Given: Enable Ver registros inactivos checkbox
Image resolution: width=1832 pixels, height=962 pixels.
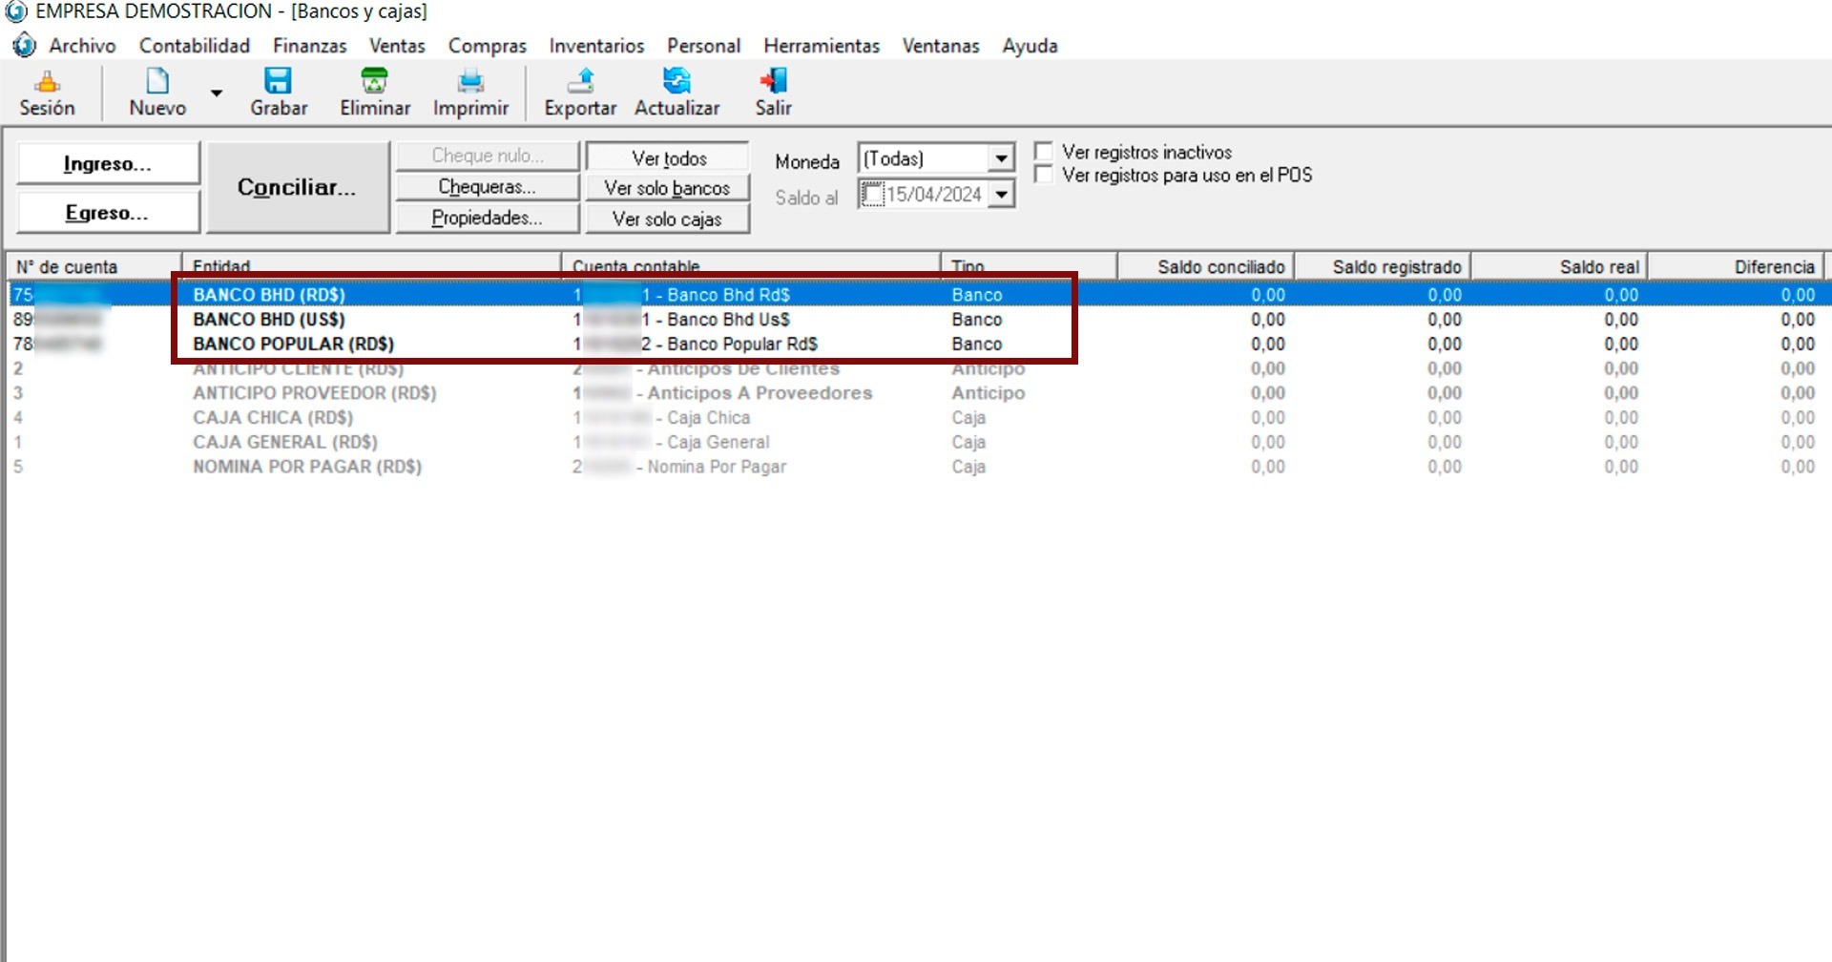Looking at the screenshot, I should coord(1044,152).
